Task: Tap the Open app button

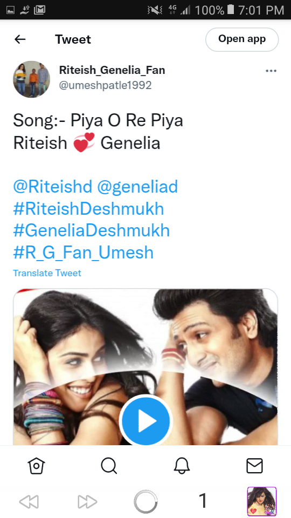Action: click(x=242, y=39)
